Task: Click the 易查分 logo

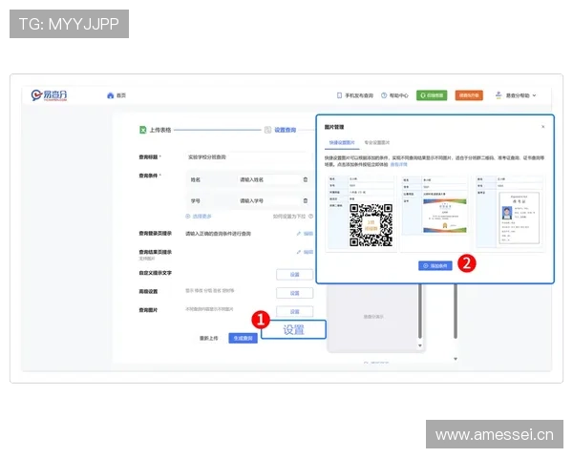Action: pos(49,95)
